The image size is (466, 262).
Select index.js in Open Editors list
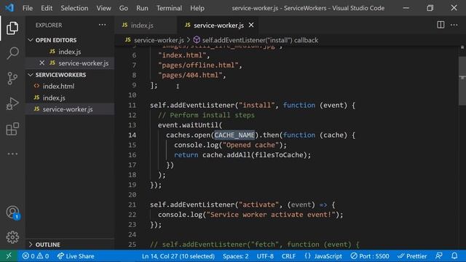[x=70, y=52]
